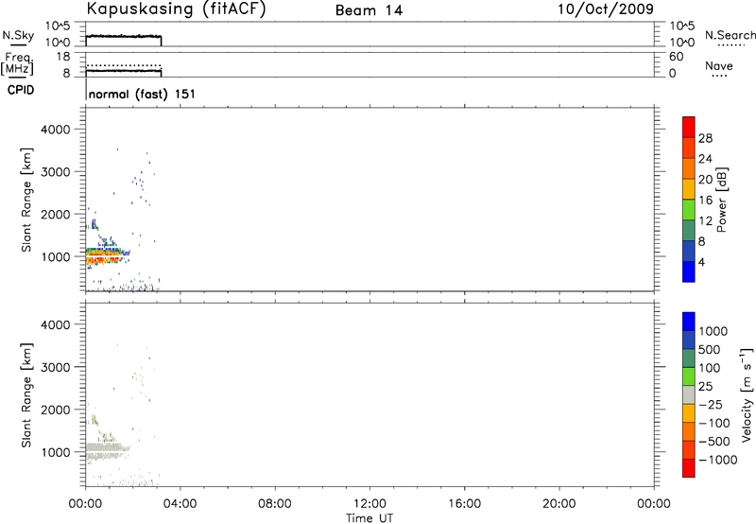Image resolution: width=756 pixels, height=524 pixels.
Task: Select the bright blue top Velocity color bar segment
Action: (689, 322)
